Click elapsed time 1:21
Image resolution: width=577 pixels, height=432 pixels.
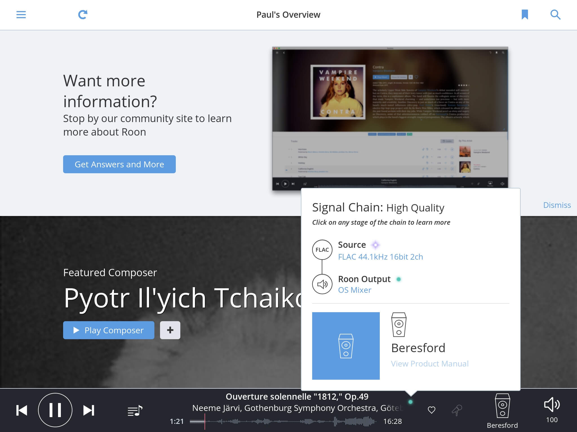pyautogui.click(x=177, y=421)
